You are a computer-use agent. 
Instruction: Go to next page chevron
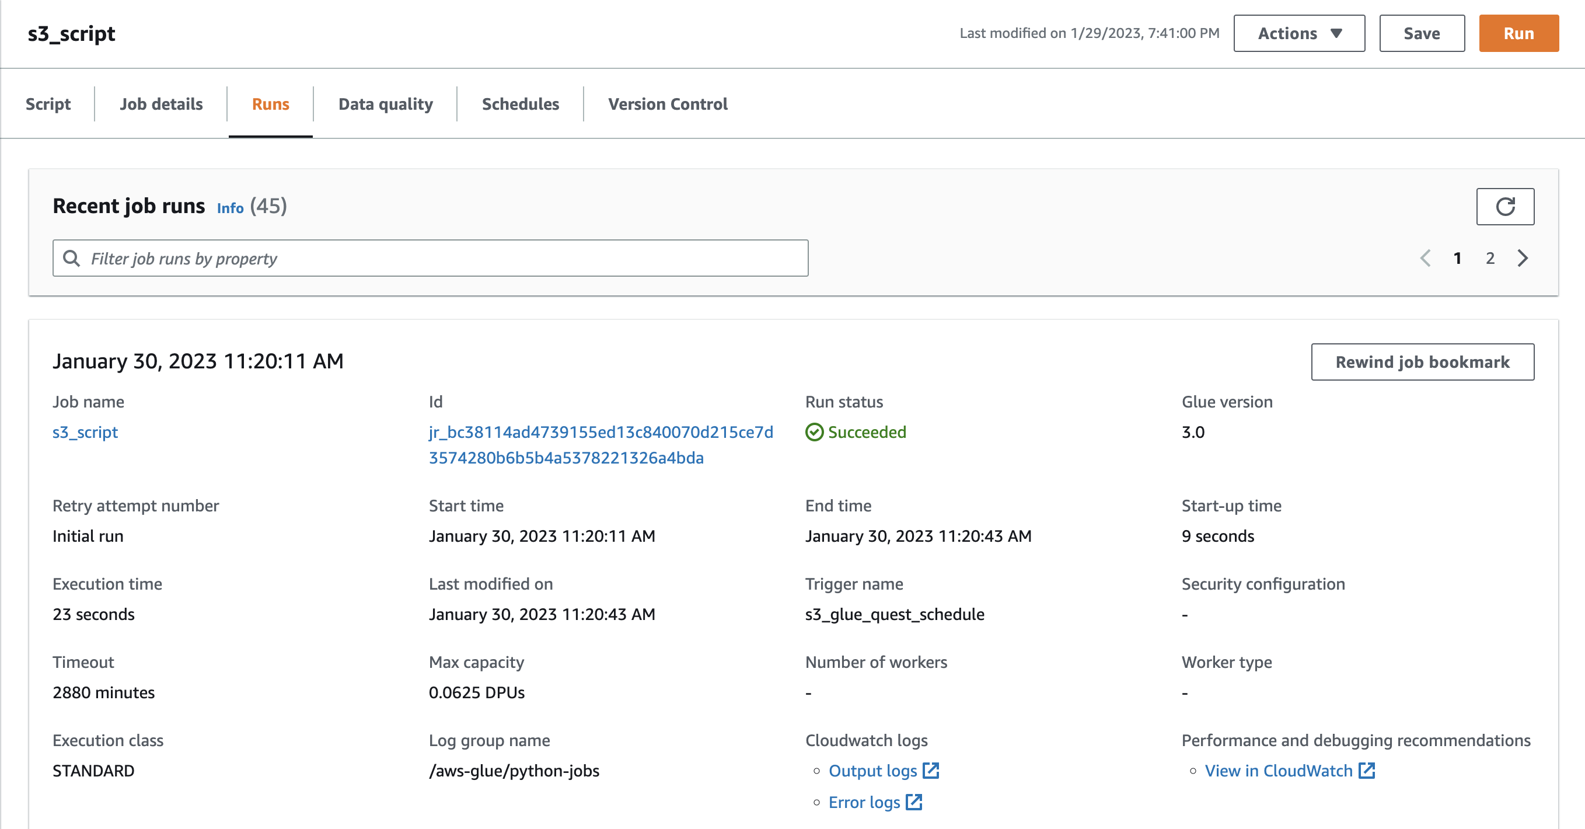1522,259
